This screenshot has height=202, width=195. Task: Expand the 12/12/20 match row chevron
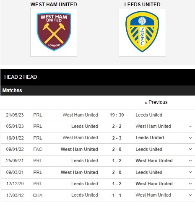(190, 184)
